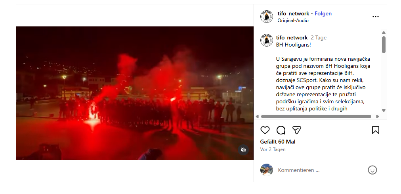Click the flare video to toggle playback
The image size is (401, 194).
coord(135,93)
